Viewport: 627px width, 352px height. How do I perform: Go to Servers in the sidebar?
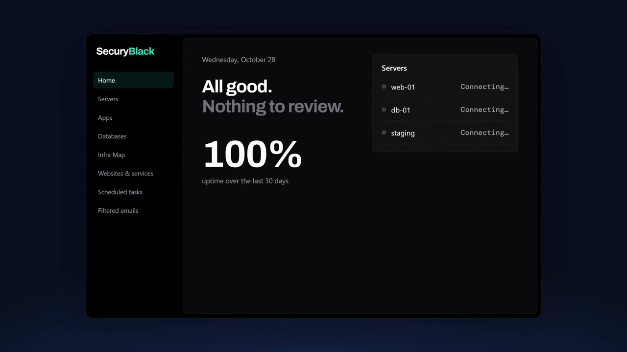click(x=133, y=99)
